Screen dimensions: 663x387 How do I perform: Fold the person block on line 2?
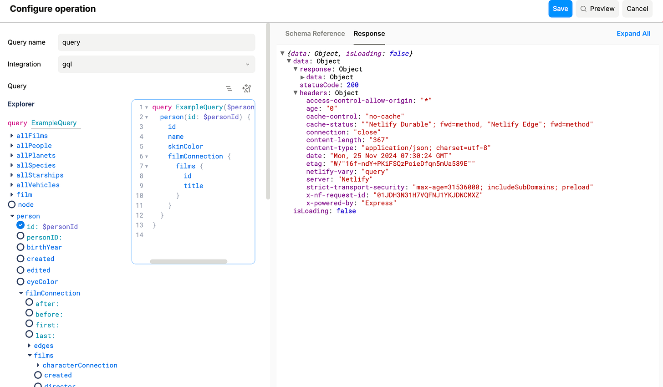point(147,117)
